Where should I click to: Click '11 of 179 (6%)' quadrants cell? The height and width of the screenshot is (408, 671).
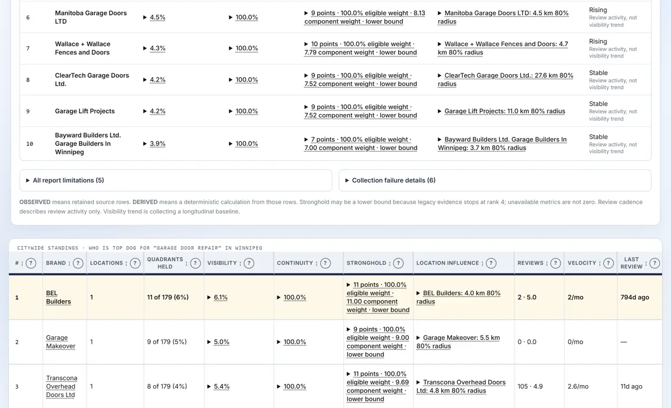point(167,297)
